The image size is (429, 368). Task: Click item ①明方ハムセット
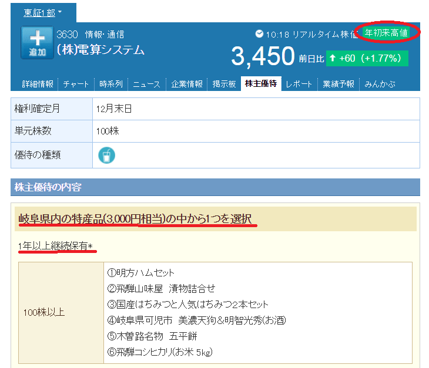click(x=140, y=273)
